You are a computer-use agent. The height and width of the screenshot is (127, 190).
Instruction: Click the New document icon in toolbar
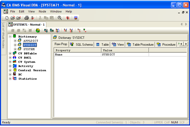point(7,18)
